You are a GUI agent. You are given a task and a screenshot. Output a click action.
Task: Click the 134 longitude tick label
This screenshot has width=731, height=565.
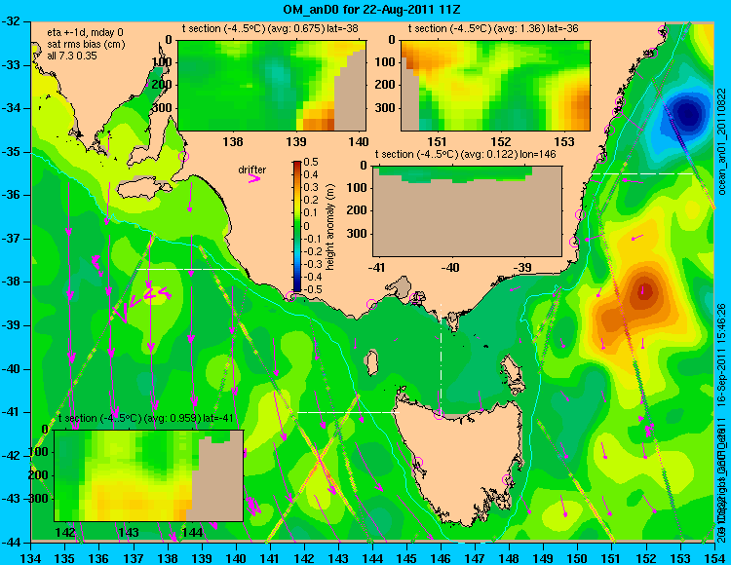pyautogui.click(x=31, y=556)
